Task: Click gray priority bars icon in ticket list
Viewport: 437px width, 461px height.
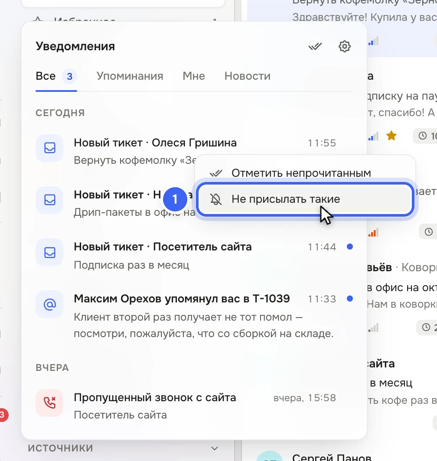Action: [x=373, y=328]
